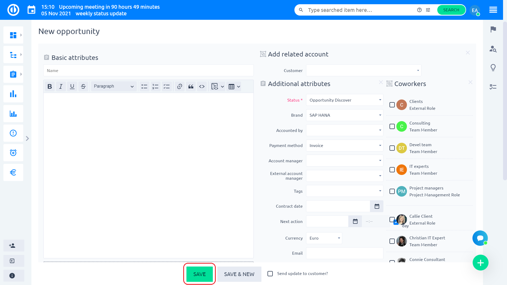Toggle strikethrough formatting in the editor
This screenshot has width=507, height=285.
pyautogui.click(x=83, y=87)
